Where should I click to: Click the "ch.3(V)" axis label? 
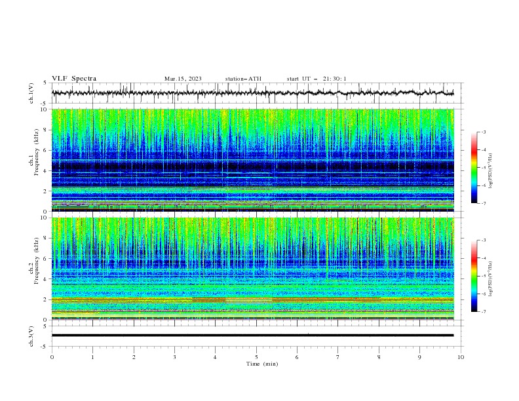point(31,336)
